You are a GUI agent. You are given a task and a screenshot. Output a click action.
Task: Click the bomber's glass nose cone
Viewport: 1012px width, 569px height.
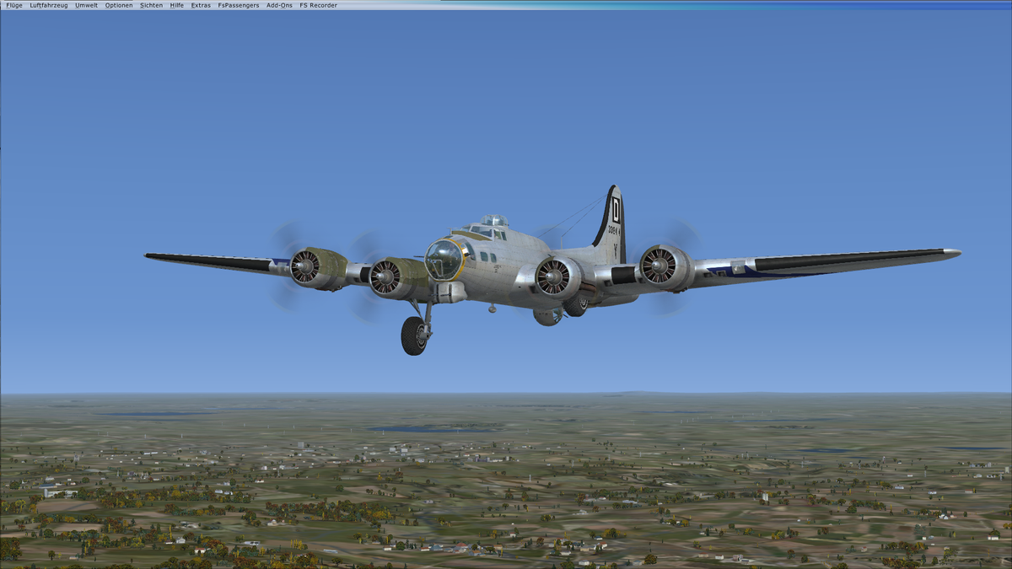(442, 260)
